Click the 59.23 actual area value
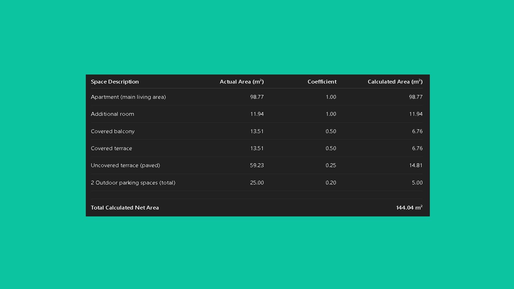The image size is (514, 289). [x=257, y=165]
